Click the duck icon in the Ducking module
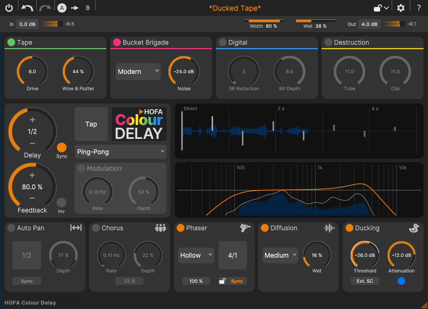The image size is (428, 309). tap(414, 228)
